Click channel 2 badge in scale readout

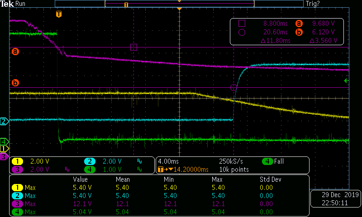pyautogui.click(x=90, y=161)
